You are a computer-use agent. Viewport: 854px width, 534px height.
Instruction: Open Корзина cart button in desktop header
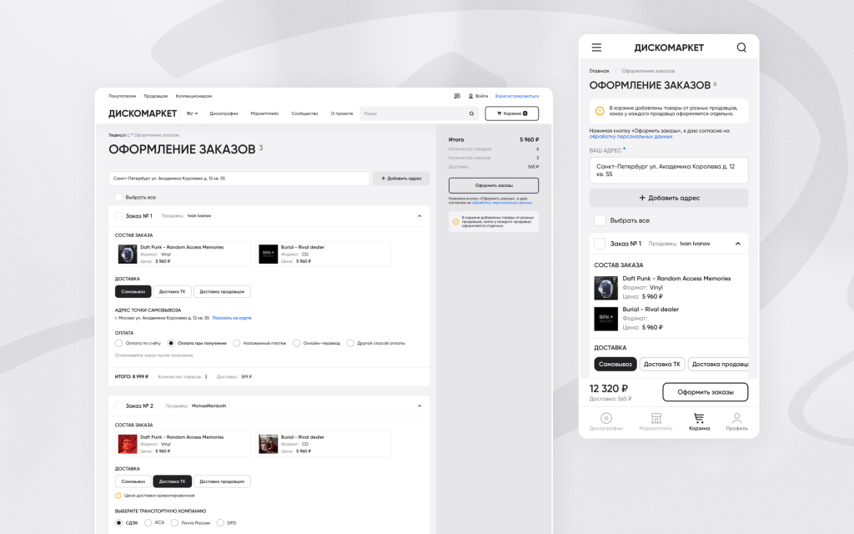click(x=512, y=113)
